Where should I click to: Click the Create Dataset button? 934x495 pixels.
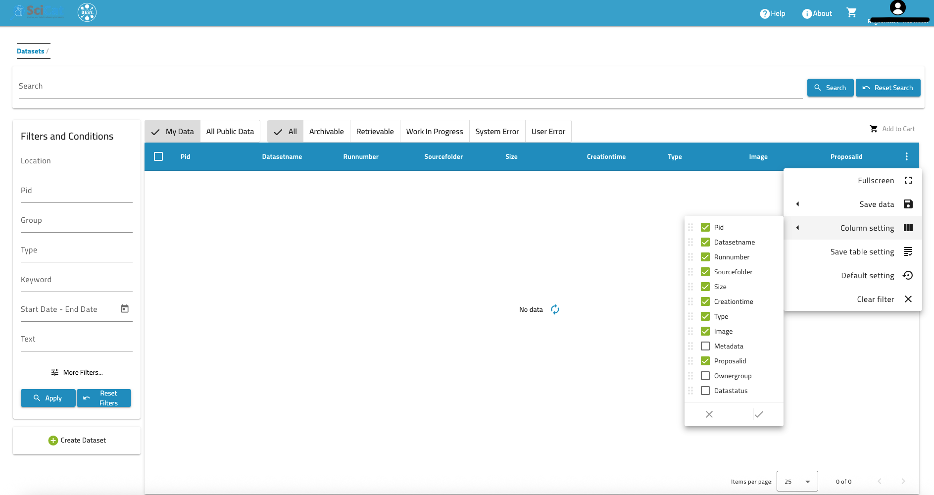pos(77,441)
